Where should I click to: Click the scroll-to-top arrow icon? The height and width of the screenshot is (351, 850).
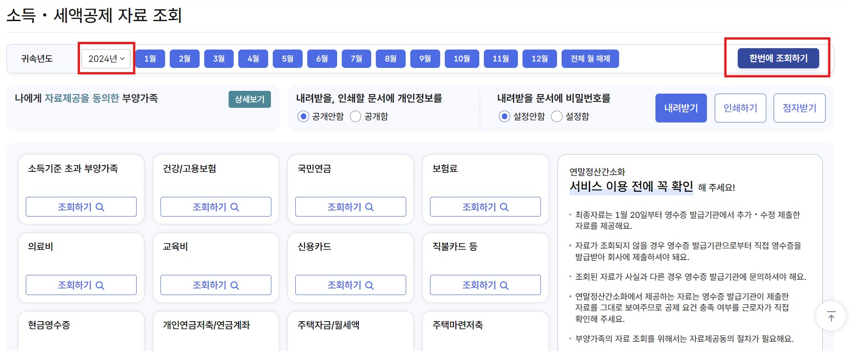pos(831,316)
